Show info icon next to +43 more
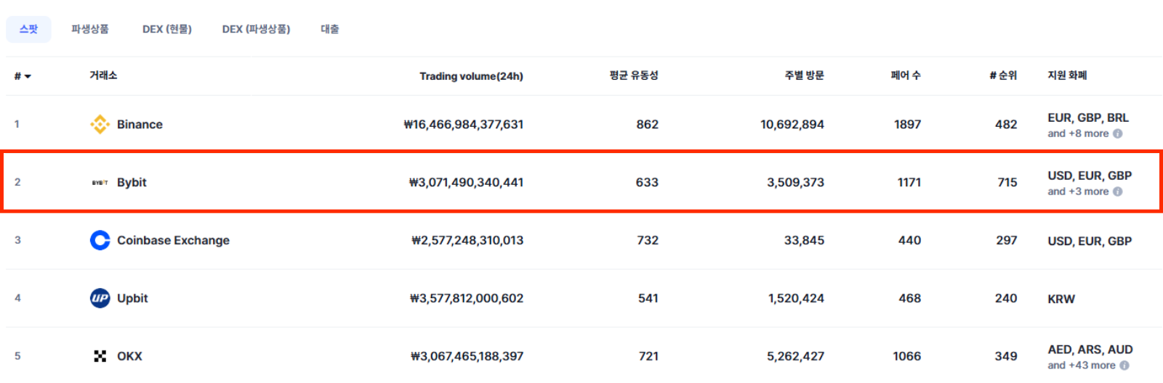The image size is (1163, 383). pos(1124,366)
